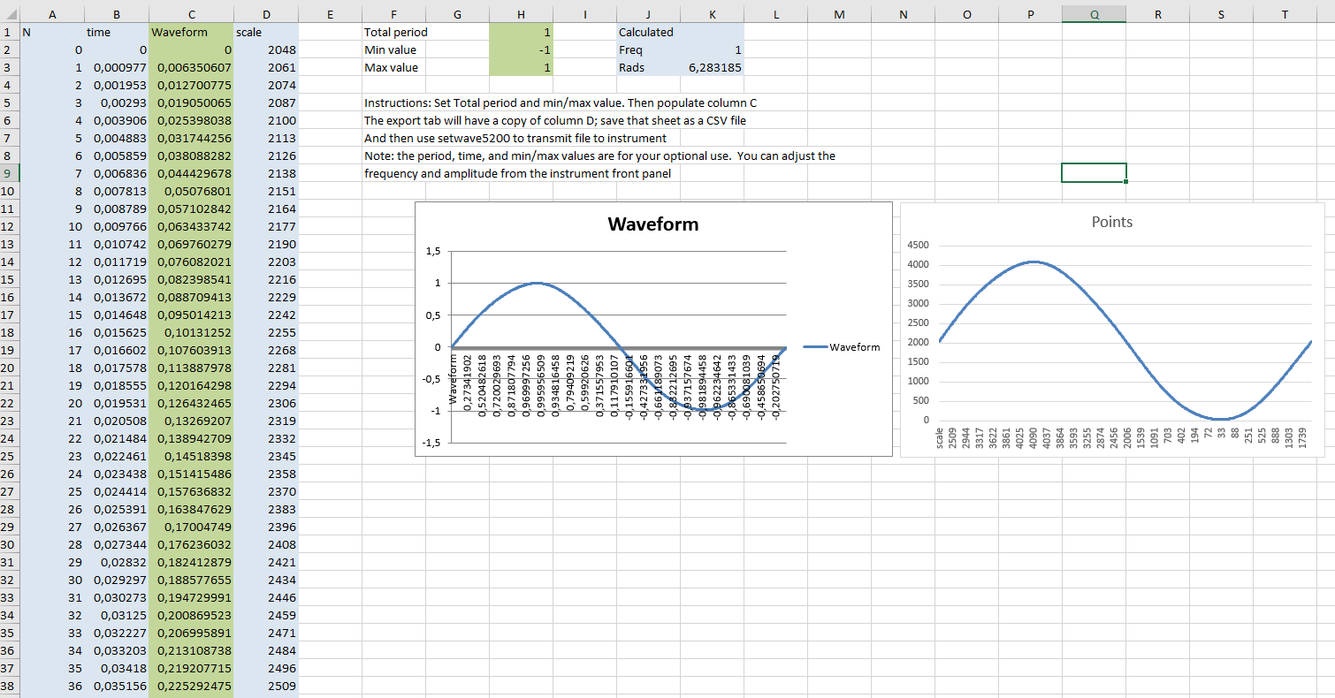The height and width of the screenshot is (698, 1335).
Task: Click time value 0,000977
Action: 118,67
